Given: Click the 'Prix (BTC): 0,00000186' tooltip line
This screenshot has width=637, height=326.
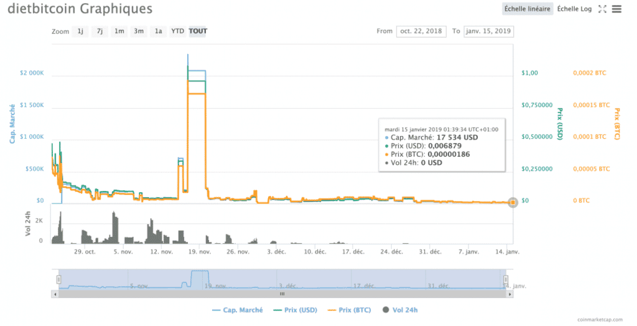Looking at the screenshot, I should [427, 154].
